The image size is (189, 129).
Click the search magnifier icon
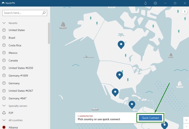pyautogui.click(x=44, y=13)
